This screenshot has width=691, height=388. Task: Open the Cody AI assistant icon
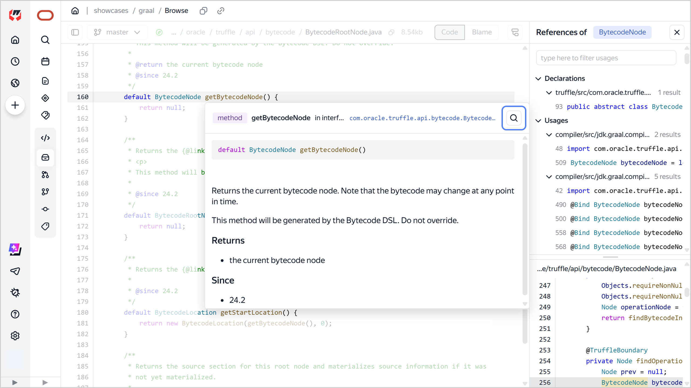15,249
